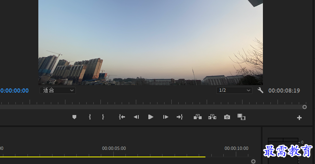Viewport: 315px width, 164px height.
Task: Click the monitor zoom scroll bar end handle
Action: [305, 107]
